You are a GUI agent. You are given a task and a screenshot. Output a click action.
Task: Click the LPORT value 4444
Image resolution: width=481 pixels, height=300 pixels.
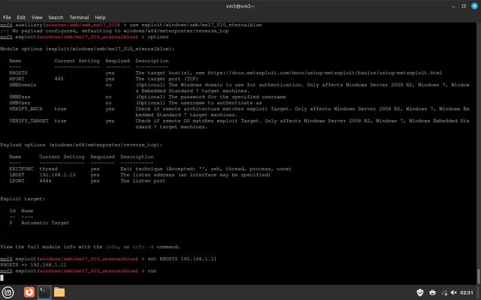click(x=45, y=181)
